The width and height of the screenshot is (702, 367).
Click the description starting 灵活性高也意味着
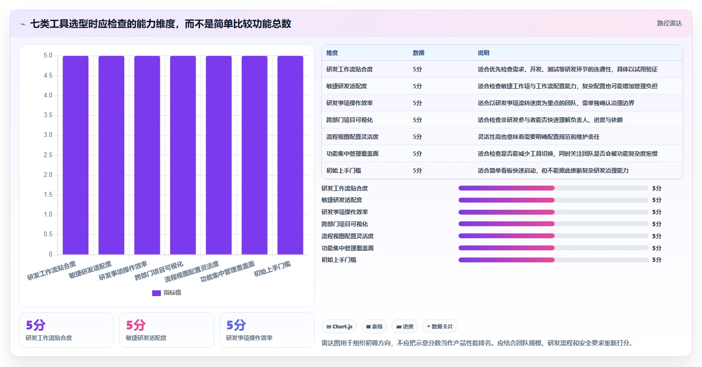pos(539,137)
